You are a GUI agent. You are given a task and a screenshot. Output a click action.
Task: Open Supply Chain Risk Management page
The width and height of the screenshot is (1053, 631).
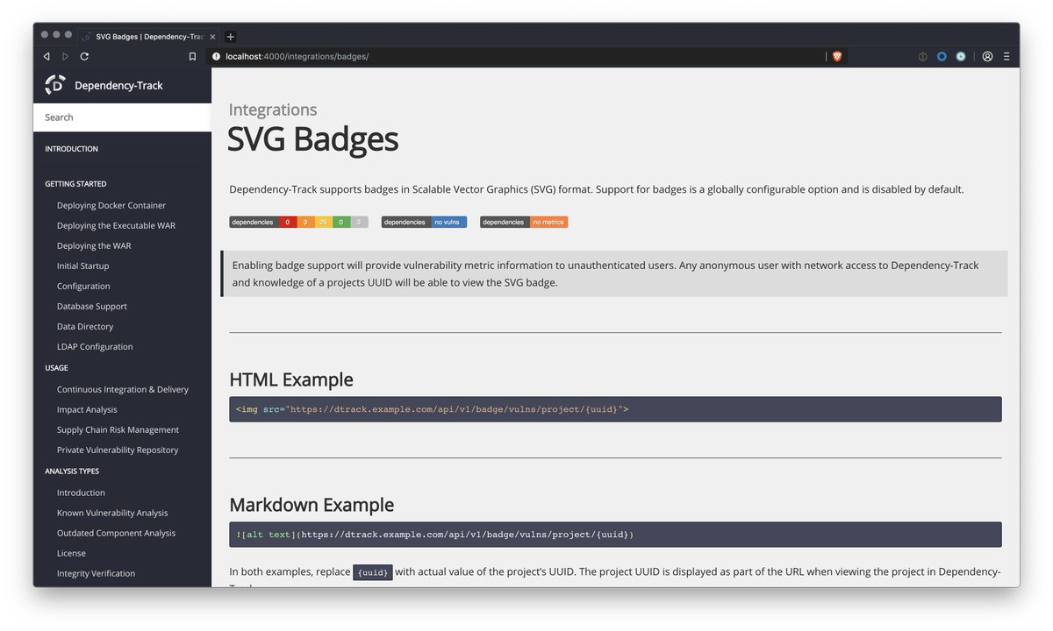[118, 429]
